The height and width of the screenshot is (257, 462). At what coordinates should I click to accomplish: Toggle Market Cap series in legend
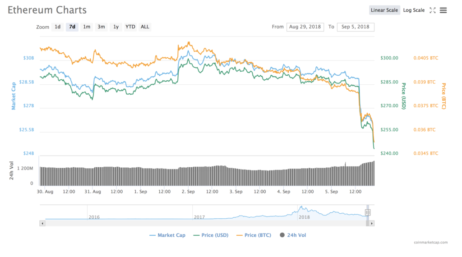click(167, 235)
